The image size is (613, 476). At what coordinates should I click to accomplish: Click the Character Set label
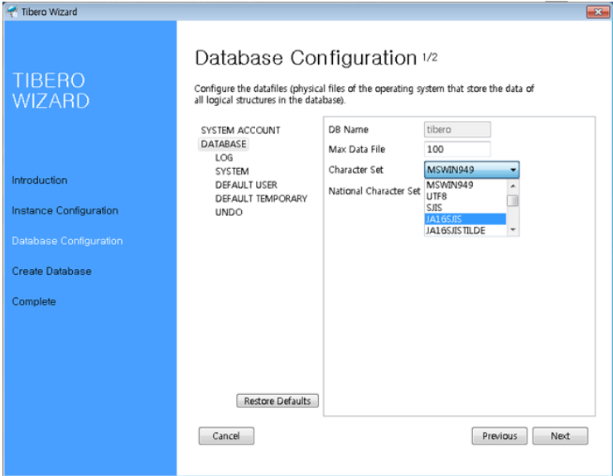pos(355,170)
